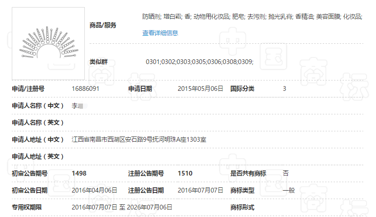This screenshot has height=217, width=376.
Task: Click the 注册公告日期 label
Action: 146,191
